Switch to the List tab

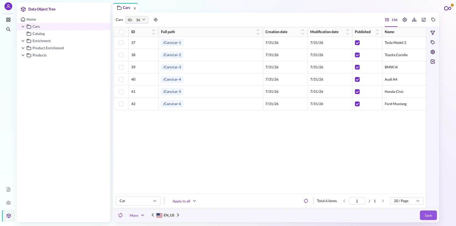391,20
